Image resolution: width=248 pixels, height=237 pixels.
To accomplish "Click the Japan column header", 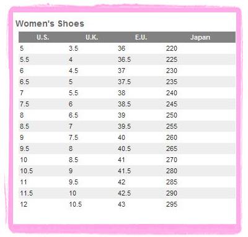I will [x=200, y=37].
